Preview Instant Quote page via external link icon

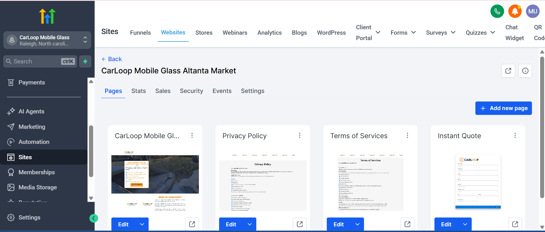click(x=515, y=224)
